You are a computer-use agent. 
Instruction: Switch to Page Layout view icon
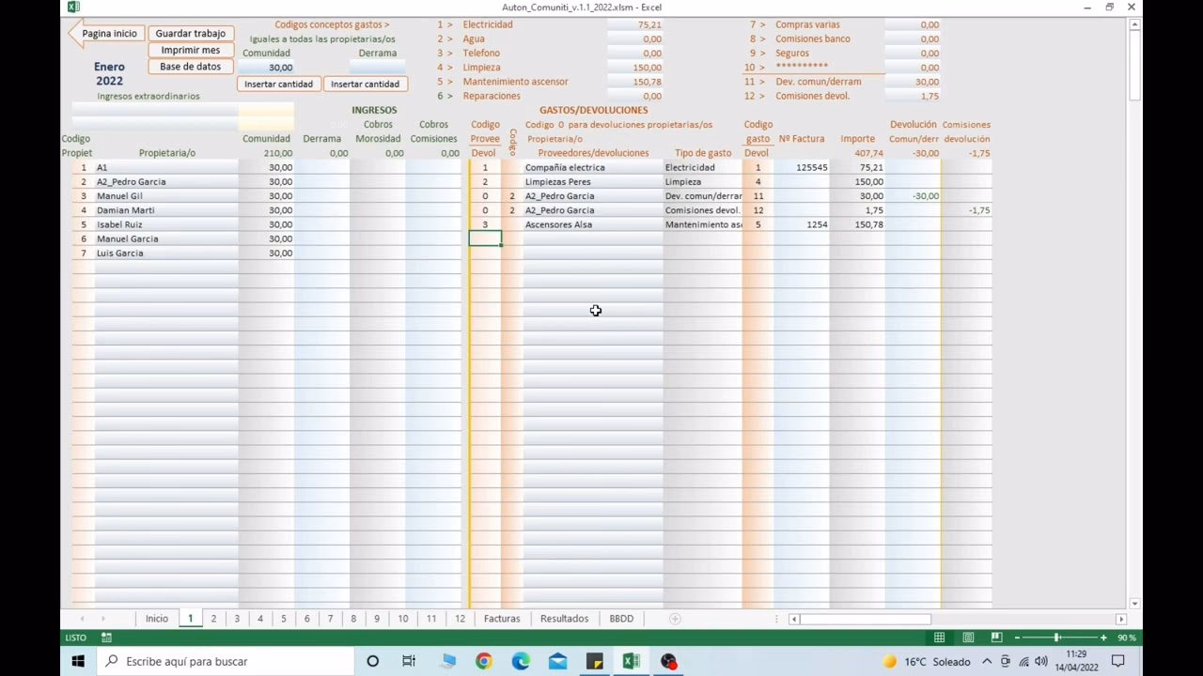[x=968, y=638]
